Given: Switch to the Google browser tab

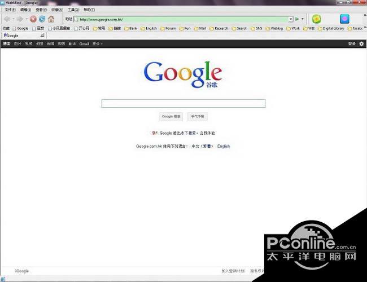Looking at the screenshot, I should (x=23, y=36).
